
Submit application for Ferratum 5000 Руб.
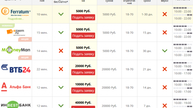[83, 17]
